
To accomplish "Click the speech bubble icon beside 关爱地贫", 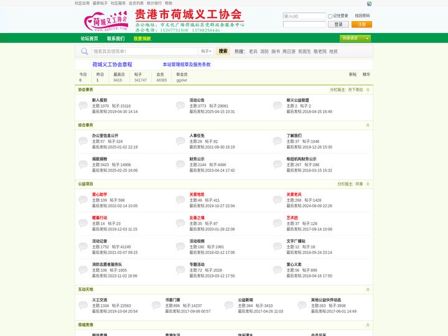I will 180,200.
